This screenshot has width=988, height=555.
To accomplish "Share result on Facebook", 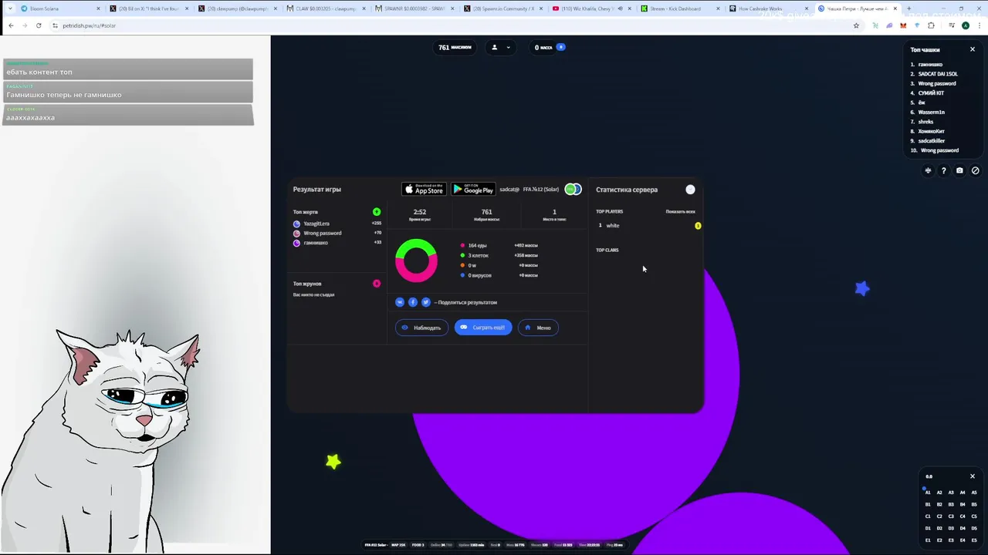I will click(x=413, y=302).
